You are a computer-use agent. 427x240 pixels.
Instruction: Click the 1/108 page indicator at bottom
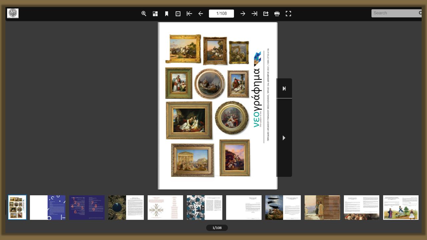(217, 228)
